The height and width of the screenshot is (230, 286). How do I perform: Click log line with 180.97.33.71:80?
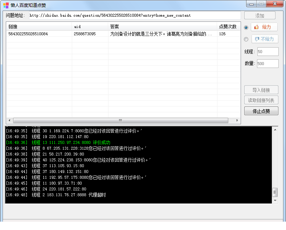coord(44,183)
